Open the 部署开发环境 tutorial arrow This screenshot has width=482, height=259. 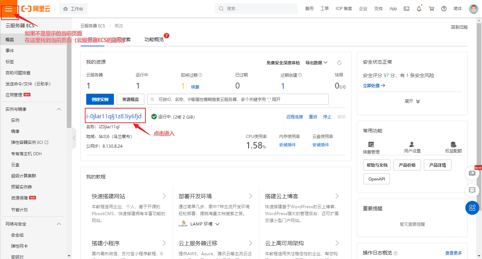pos(251,196)
